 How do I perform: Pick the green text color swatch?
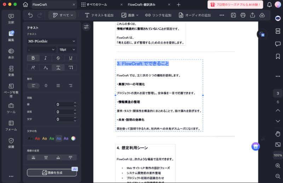click(52, 138)
